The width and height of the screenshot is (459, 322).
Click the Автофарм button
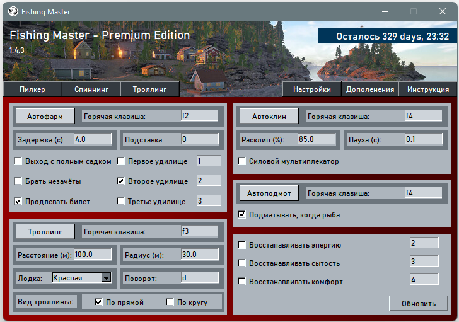(x=45, y=117)
